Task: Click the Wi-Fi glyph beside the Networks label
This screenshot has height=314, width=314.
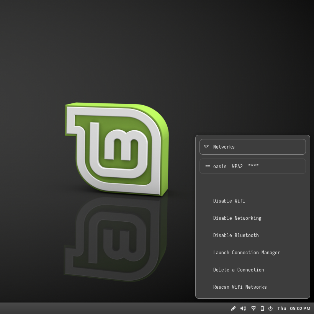Action: coord(206,147)
